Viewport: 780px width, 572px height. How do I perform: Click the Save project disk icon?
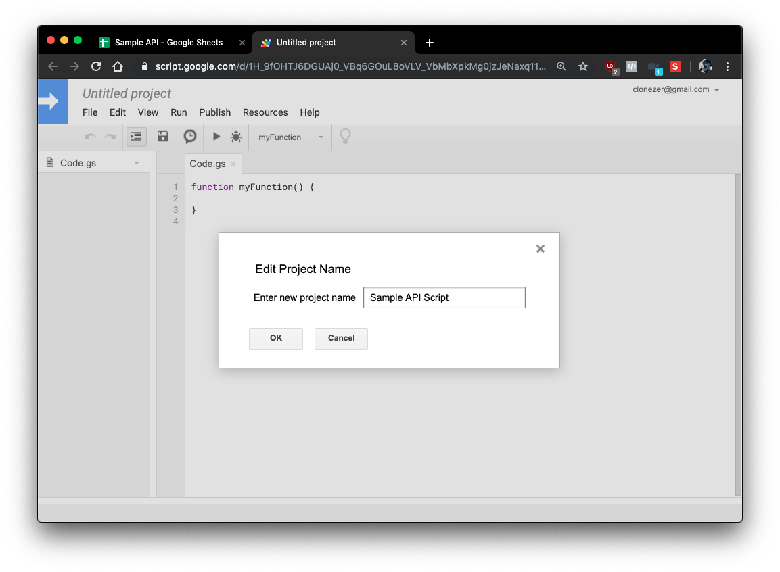(x=162, y=137)
